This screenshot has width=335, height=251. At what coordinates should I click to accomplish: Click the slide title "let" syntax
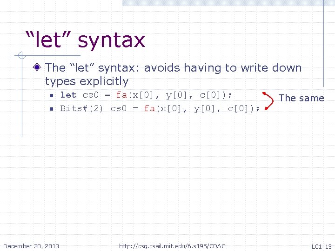click(x=86, y=40)
